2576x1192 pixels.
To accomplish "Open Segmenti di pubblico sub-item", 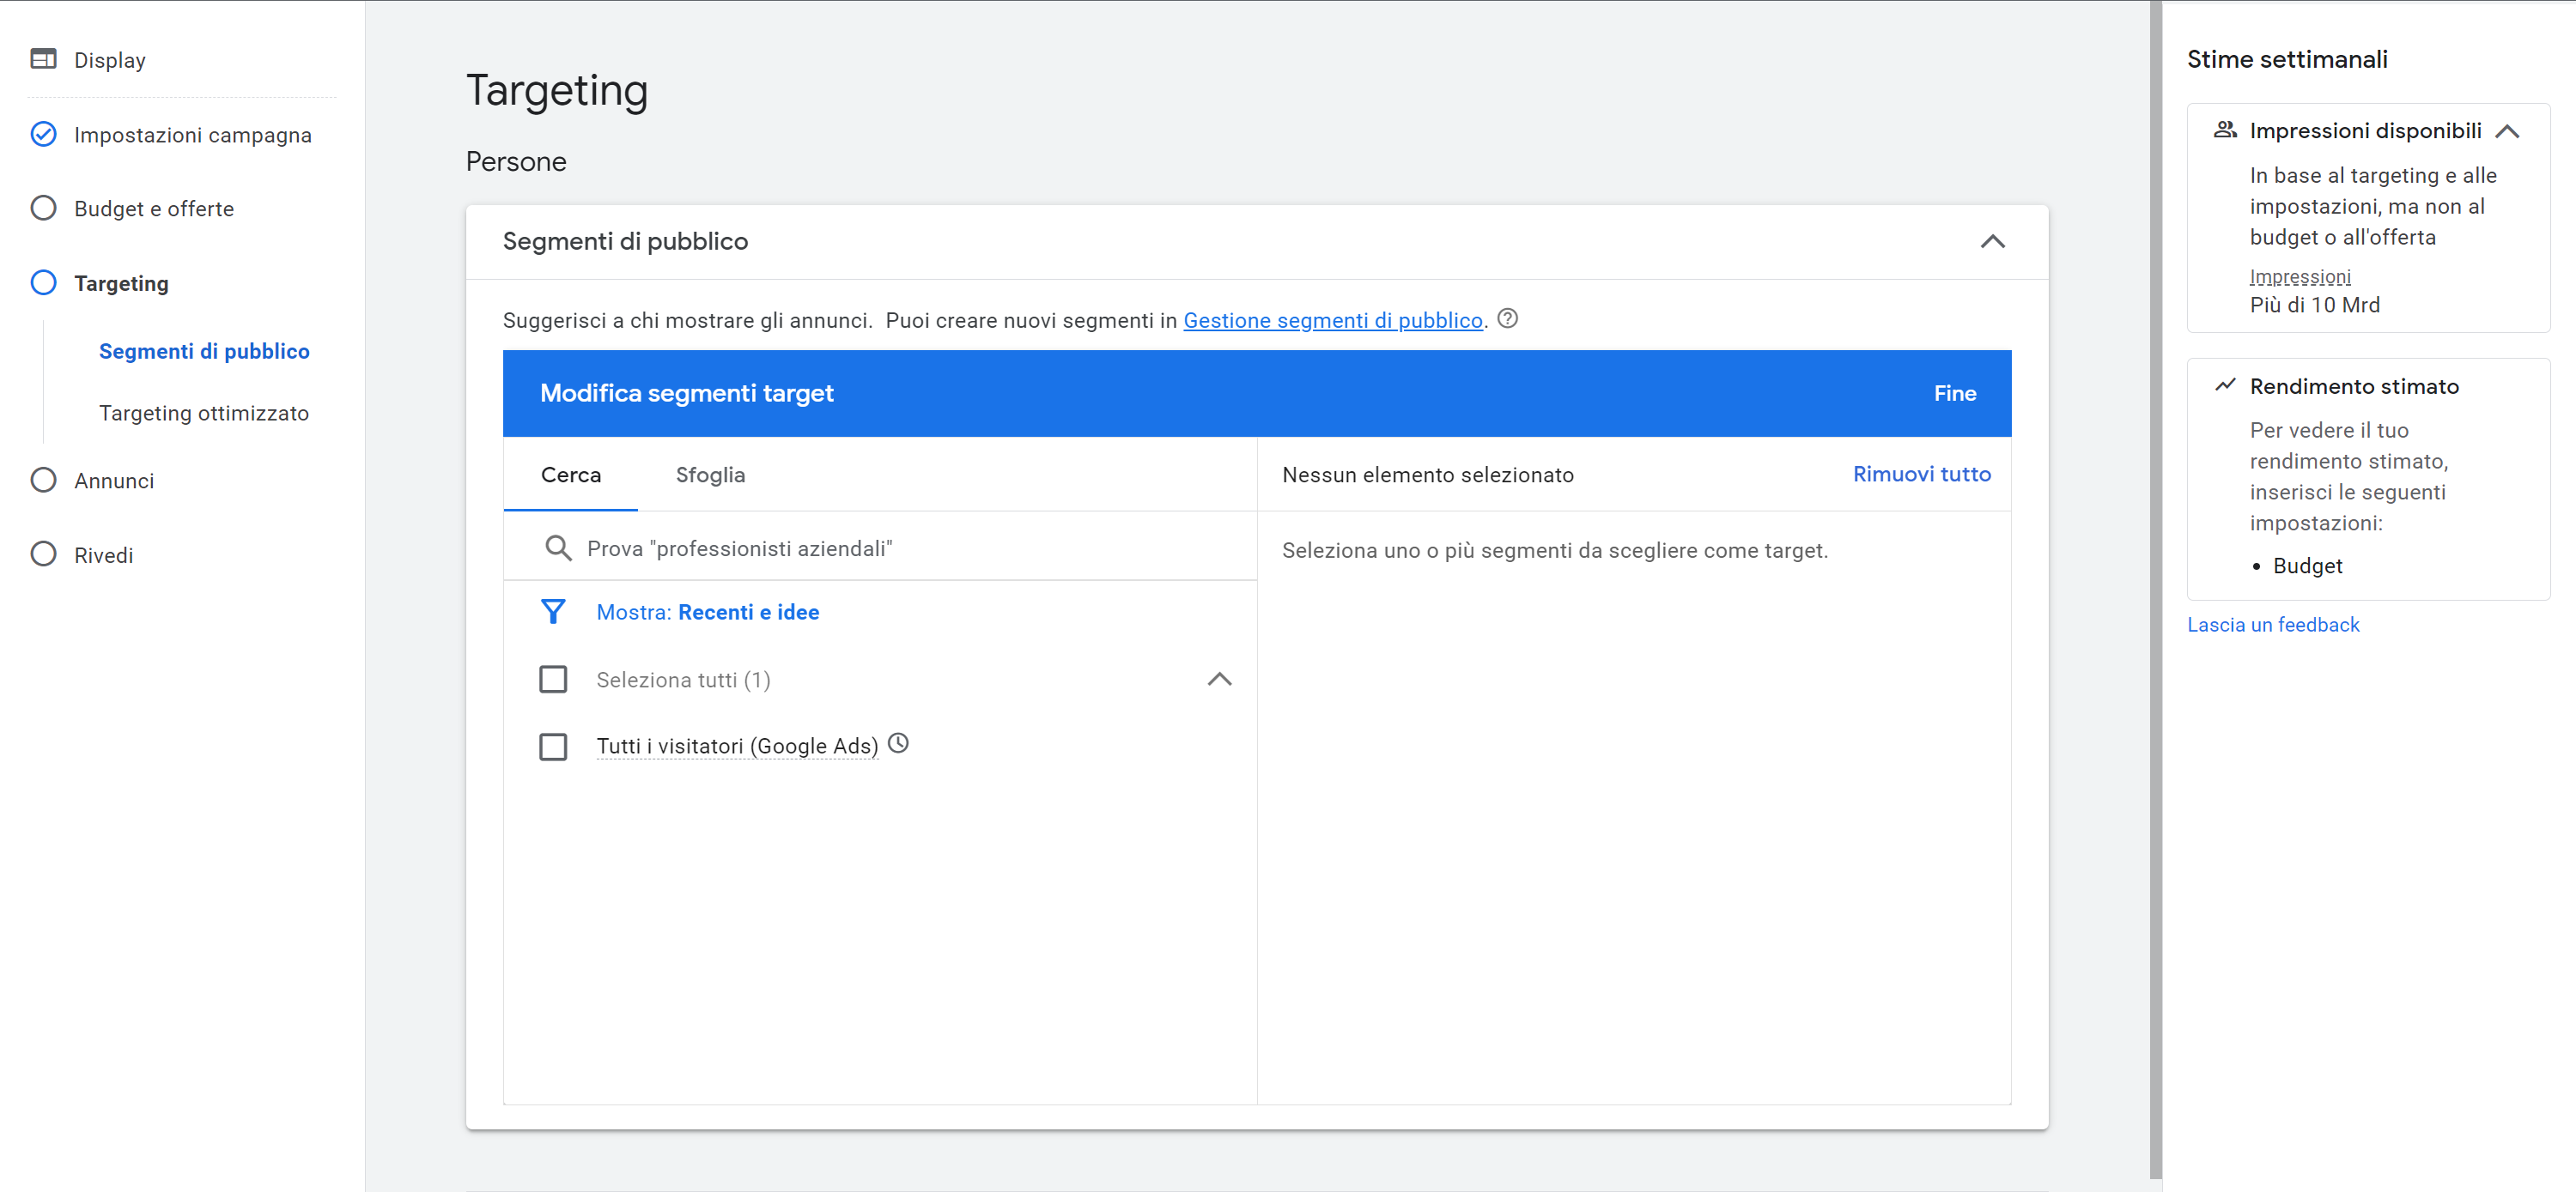I will (x=204, y=351).
